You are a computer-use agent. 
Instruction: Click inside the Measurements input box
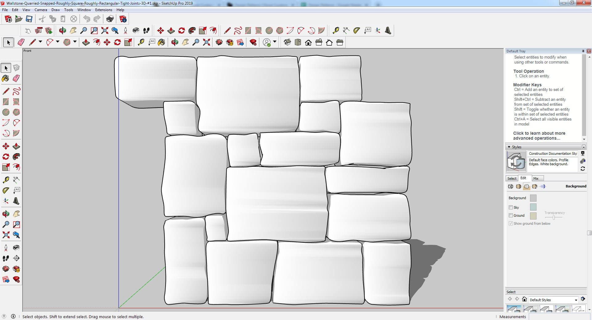560,317
